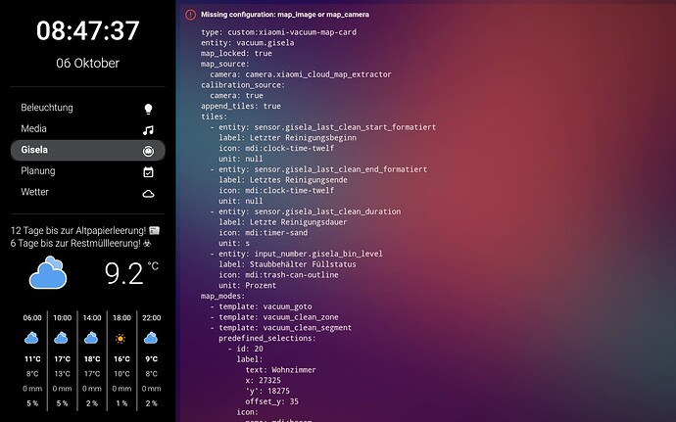Click the 'template: vacuum_clean_zone' line
The width and height of the screenshot is (676, 422).
(274, 317)
